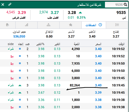Close the stock panel with X

point(3,4)
